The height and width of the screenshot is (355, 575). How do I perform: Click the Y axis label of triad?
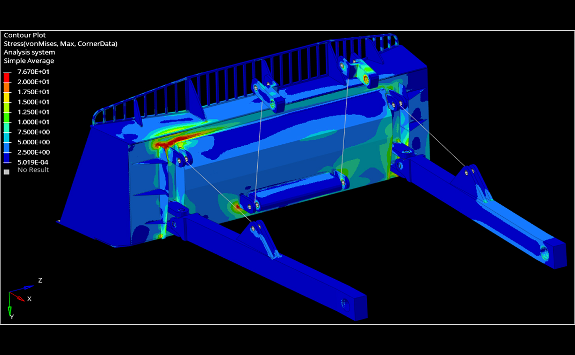tap(12, 317)
